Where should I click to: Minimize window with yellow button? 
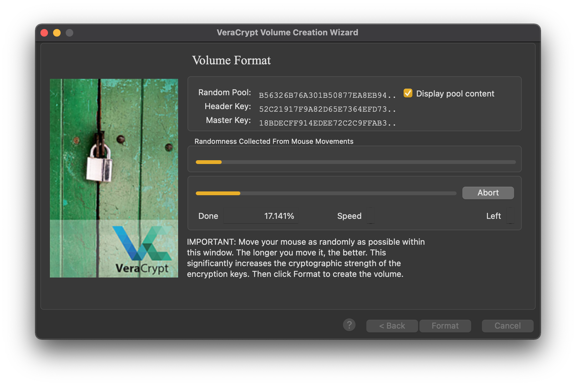[x=57, y=33]
